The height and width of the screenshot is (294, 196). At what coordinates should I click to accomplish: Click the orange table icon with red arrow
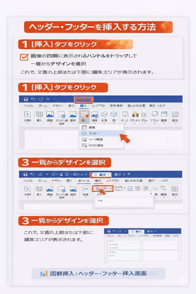(x=84, y=114)
